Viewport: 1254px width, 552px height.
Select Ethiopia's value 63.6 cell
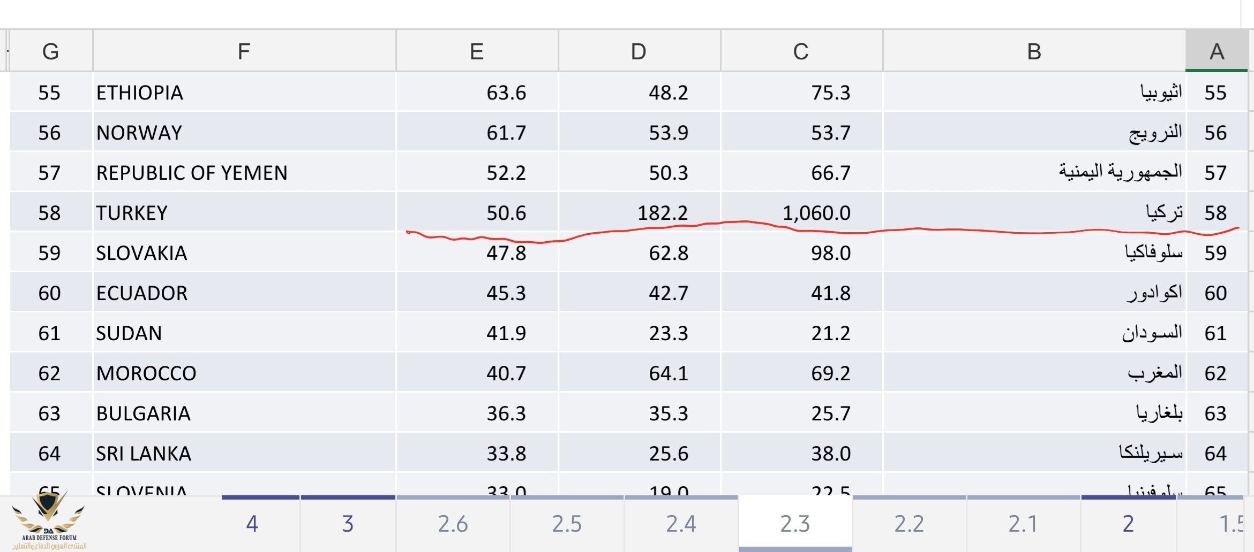476,93
